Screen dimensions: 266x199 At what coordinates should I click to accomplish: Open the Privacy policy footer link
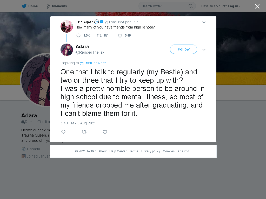pos(151,151)
